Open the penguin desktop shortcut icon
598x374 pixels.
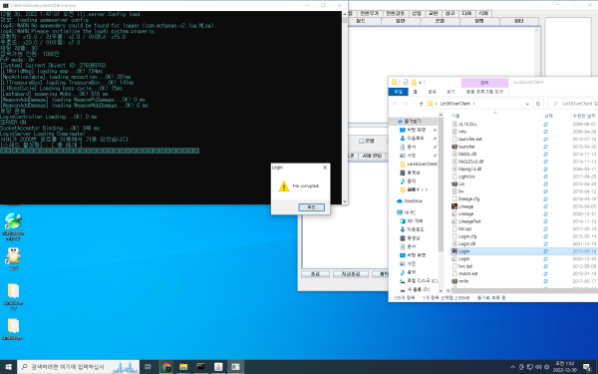click(13, 258)
